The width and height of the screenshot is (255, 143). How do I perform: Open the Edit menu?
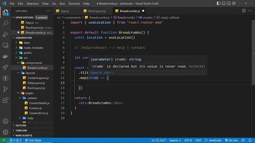20,4
